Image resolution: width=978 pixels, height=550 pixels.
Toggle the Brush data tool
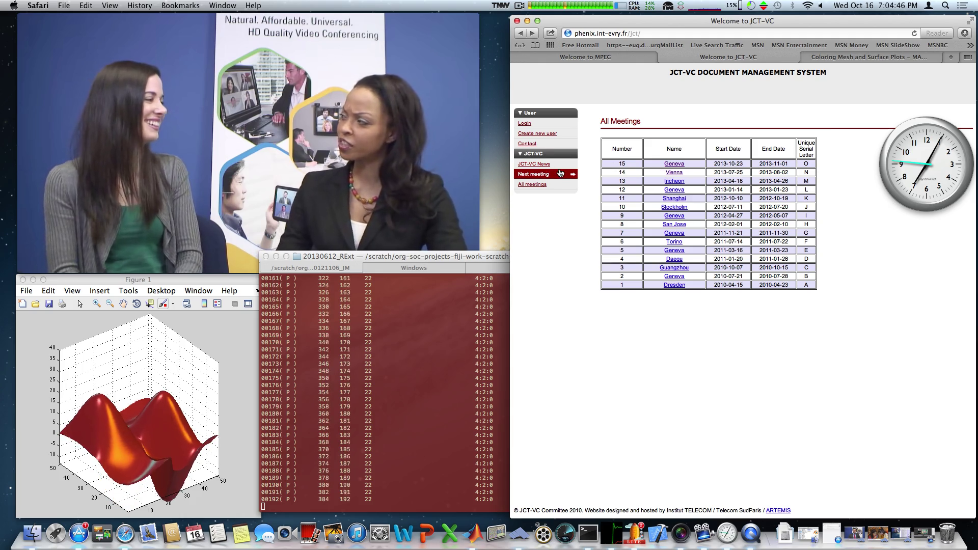(162, 304)
